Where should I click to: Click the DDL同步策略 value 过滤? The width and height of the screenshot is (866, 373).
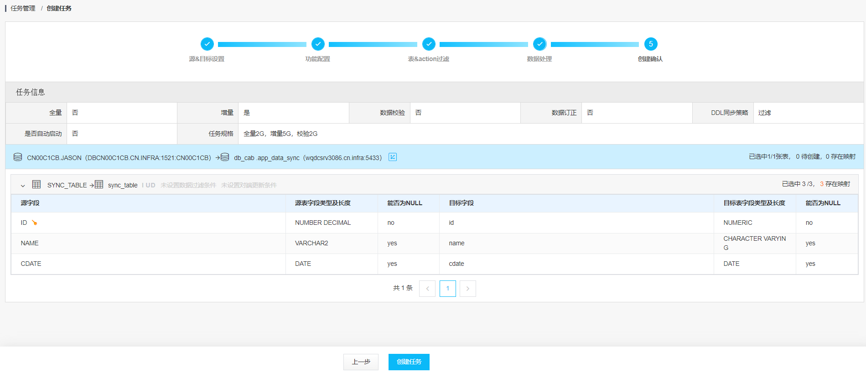[765, 113]
